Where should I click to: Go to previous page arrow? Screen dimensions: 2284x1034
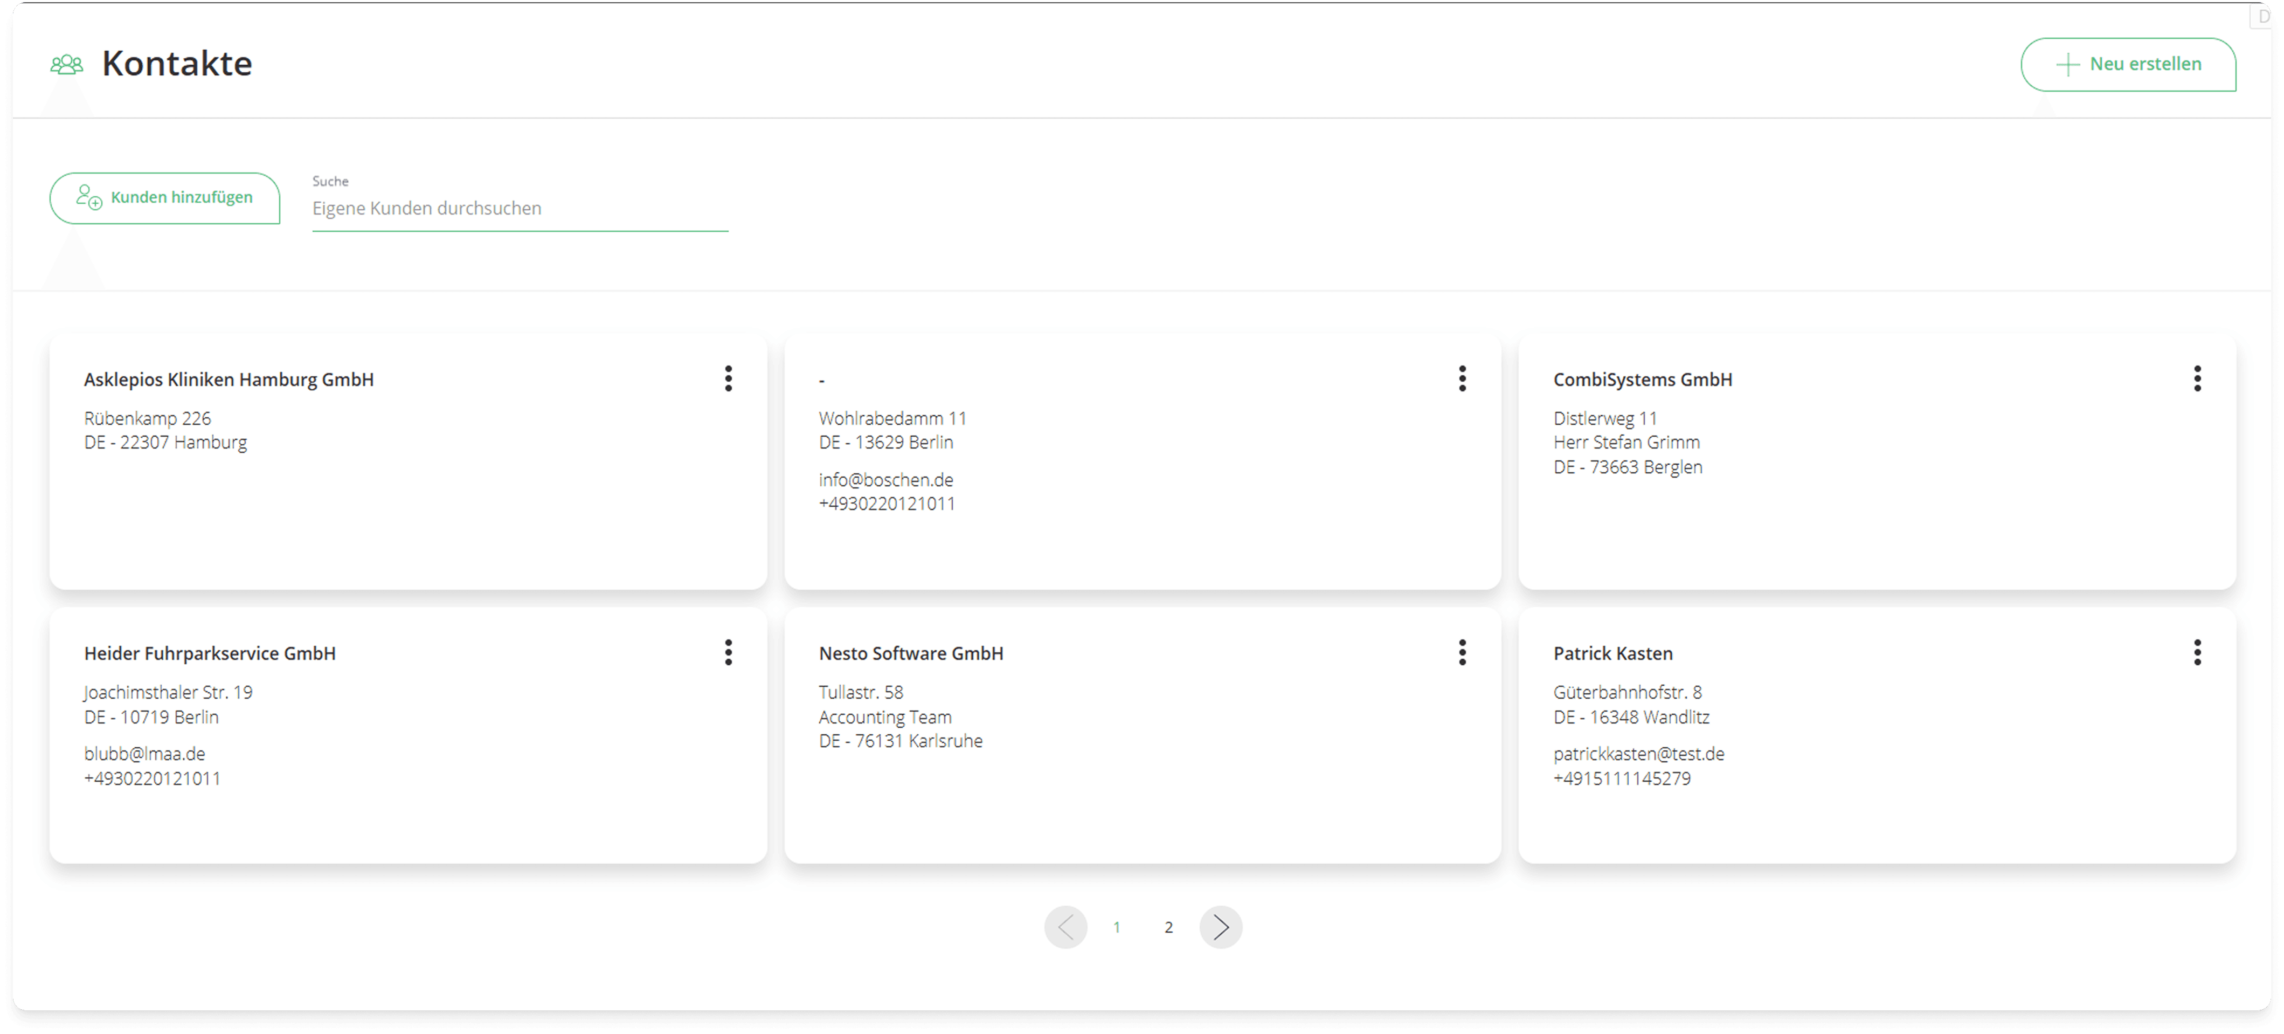point(1065,928)
